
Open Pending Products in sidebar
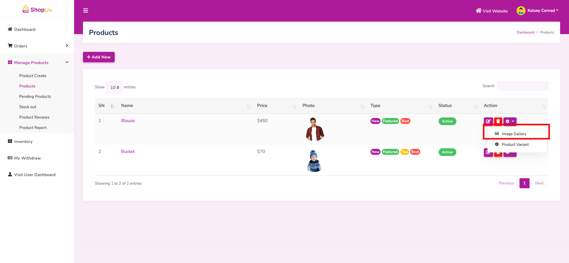[35, 96]
